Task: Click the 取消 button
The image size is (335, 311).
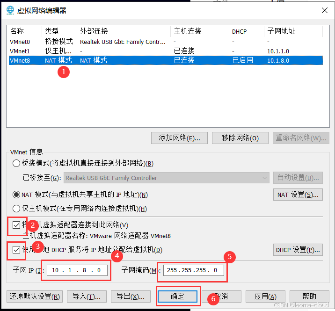Action: click(x=221, y=297)
